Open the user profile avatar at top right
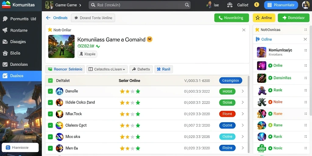 coord(306,5)
